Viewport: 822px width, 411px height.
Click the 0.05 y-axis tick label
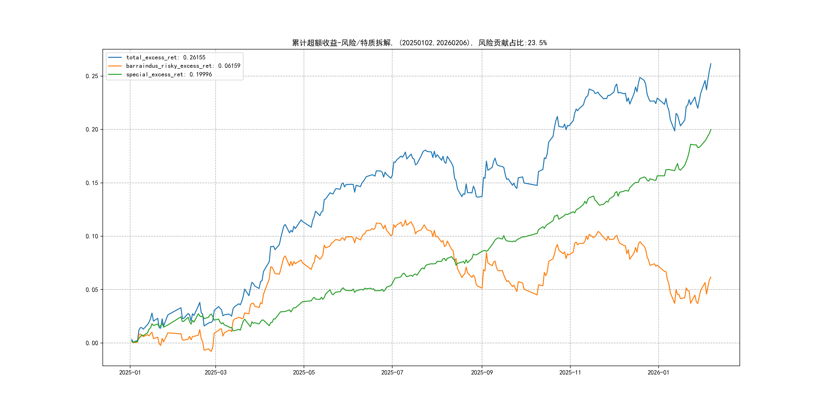pos(92,290)
